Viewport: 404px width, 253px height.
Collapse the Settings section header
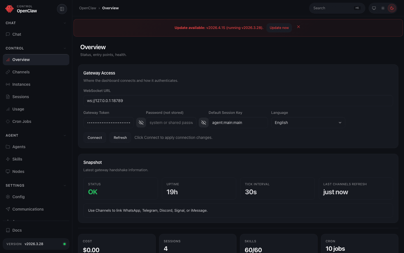click(65, 185)
